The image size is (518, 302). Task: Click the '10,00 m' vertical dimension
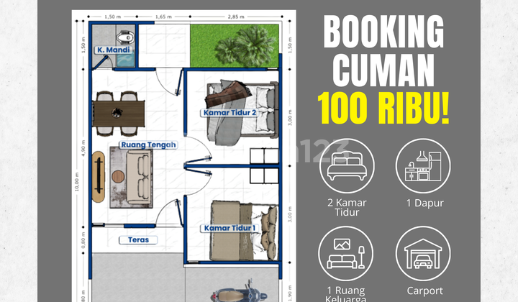coord(77,181)
